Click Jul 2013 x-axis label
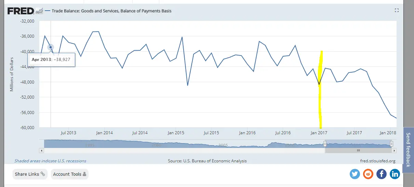Image resolution: width=414 pixels, height=187 pixels. click(69, 133)
